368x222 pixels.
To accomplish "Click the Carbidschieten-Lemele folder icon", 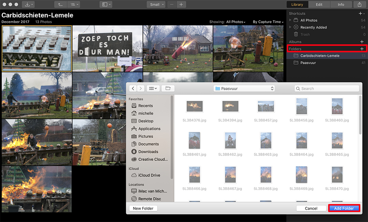I will tap(296, 56).
